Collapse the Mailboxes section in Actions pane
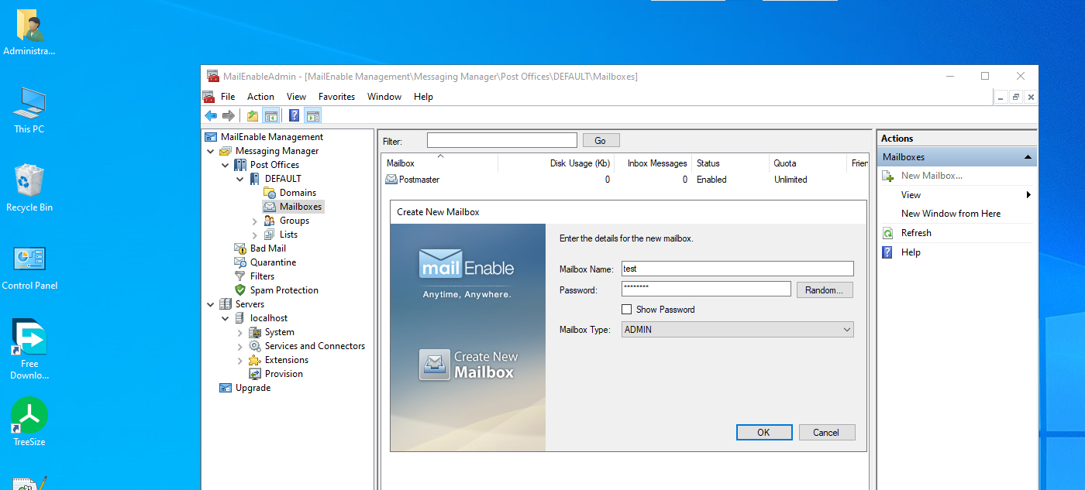The image size is (1085, 490). [x=1028, y=157]
